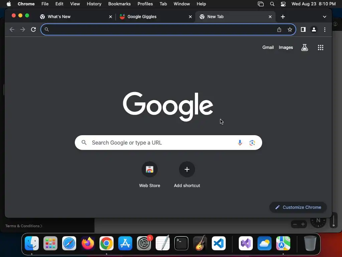Click the Customize Chrome button
The width and height of the screenshot is (342, 257).
tap(298, 207)
